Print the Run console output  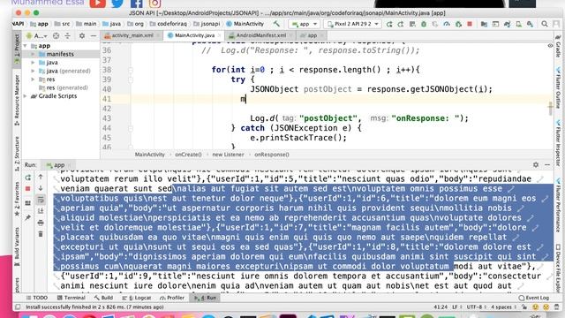point(41,223)
